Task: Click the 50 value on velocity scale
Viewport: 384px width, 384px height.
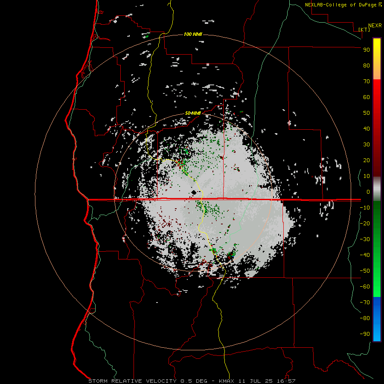Action: click(x=367, y=113)
